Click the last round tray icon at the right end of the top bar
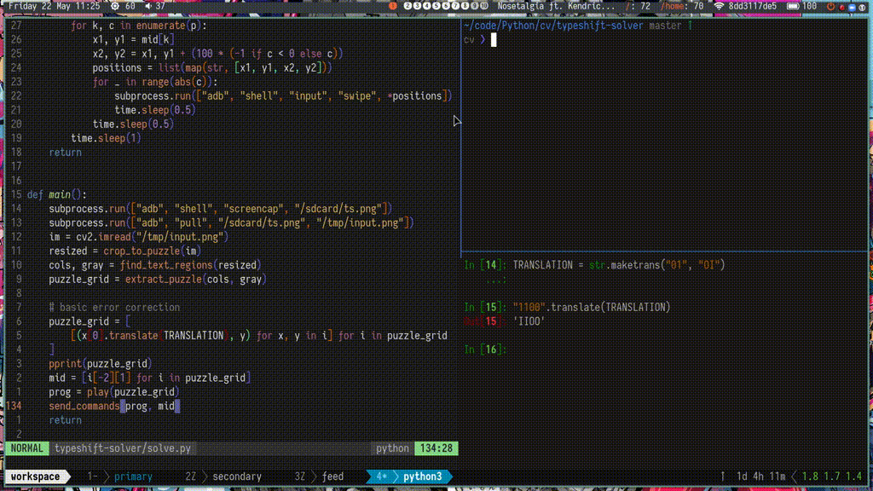 coord(863,7)
